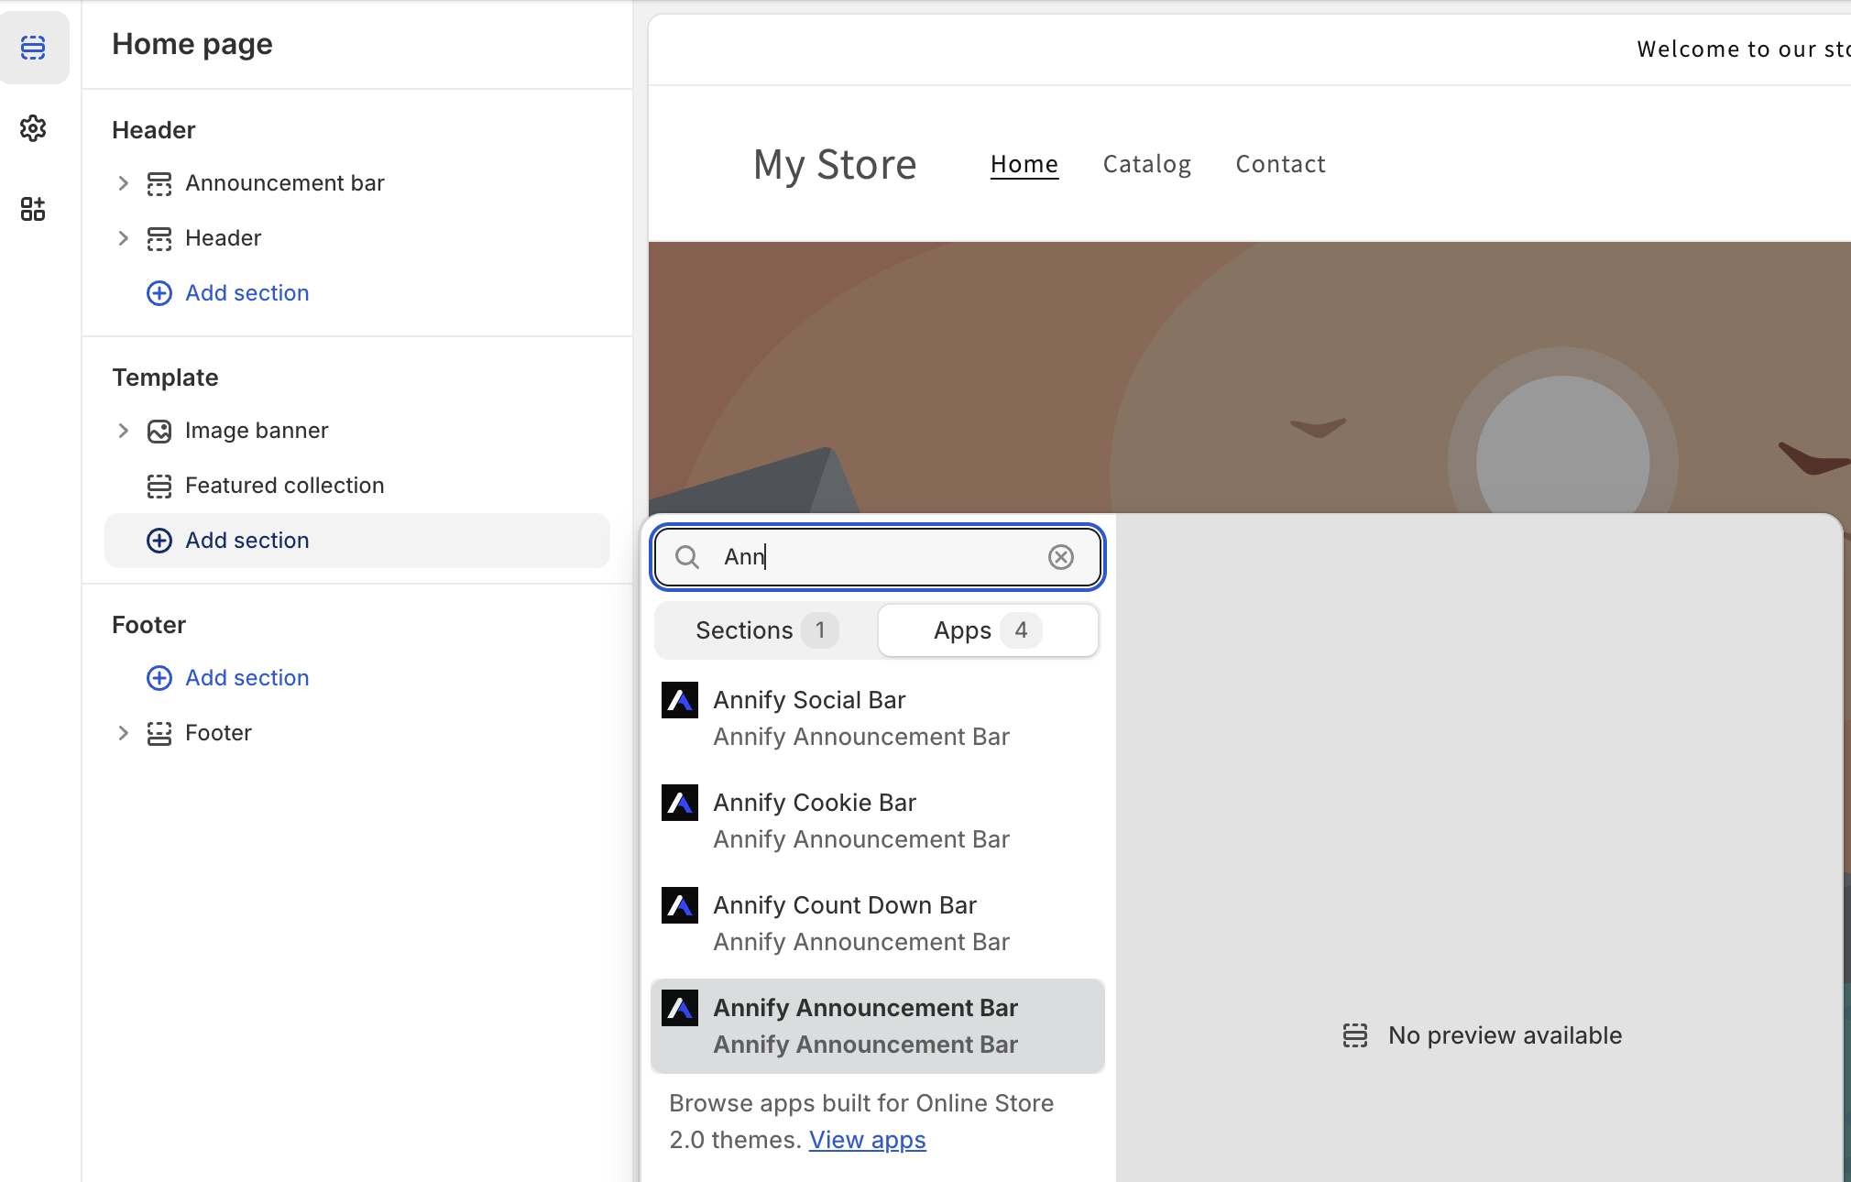This screenshot has width=1851, height=1182.
Task: Click the Annify Social Bar app icon
Action: click(680, 701)
